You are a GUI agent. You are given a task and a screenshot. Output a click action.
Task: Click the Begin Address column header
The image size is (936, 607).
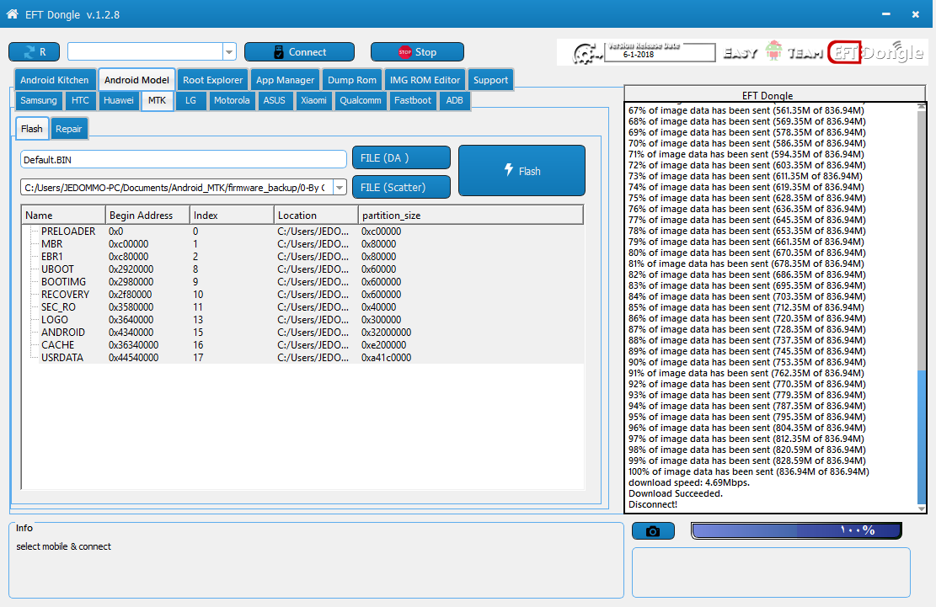(x=147, y=216)
